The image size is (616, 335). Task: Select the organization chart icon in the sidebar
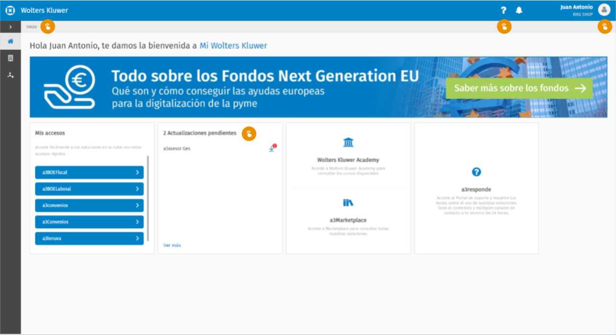pyautogui.click(x=11, y=75)
